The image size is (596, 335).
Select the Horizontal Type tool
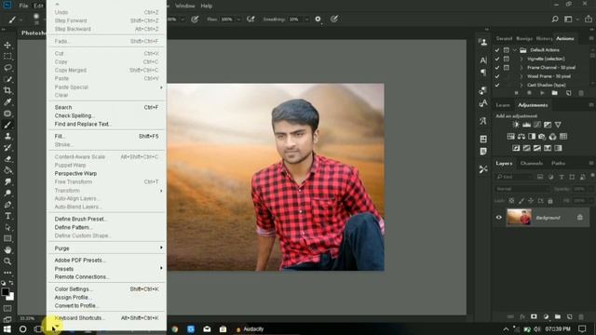[7, 216]
